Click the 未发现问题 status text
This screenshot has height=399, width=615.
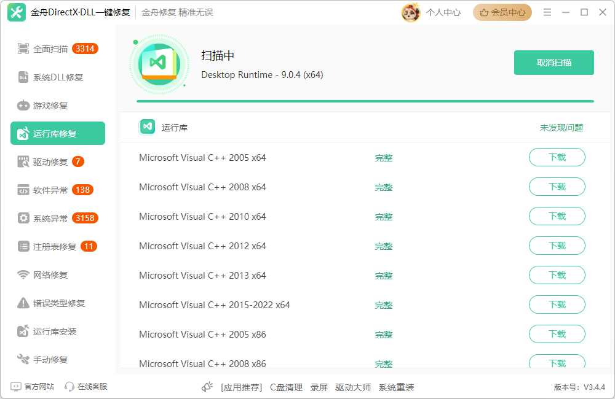561,128
